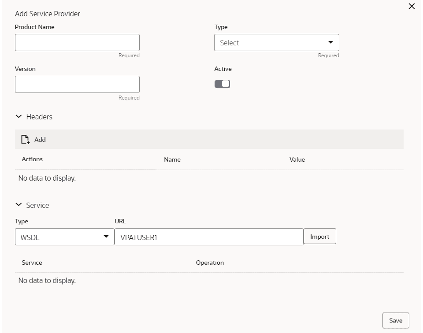Click into the Version text field
Image resolution: width=423 pixels, height=333 pixels.
point(77,84)
